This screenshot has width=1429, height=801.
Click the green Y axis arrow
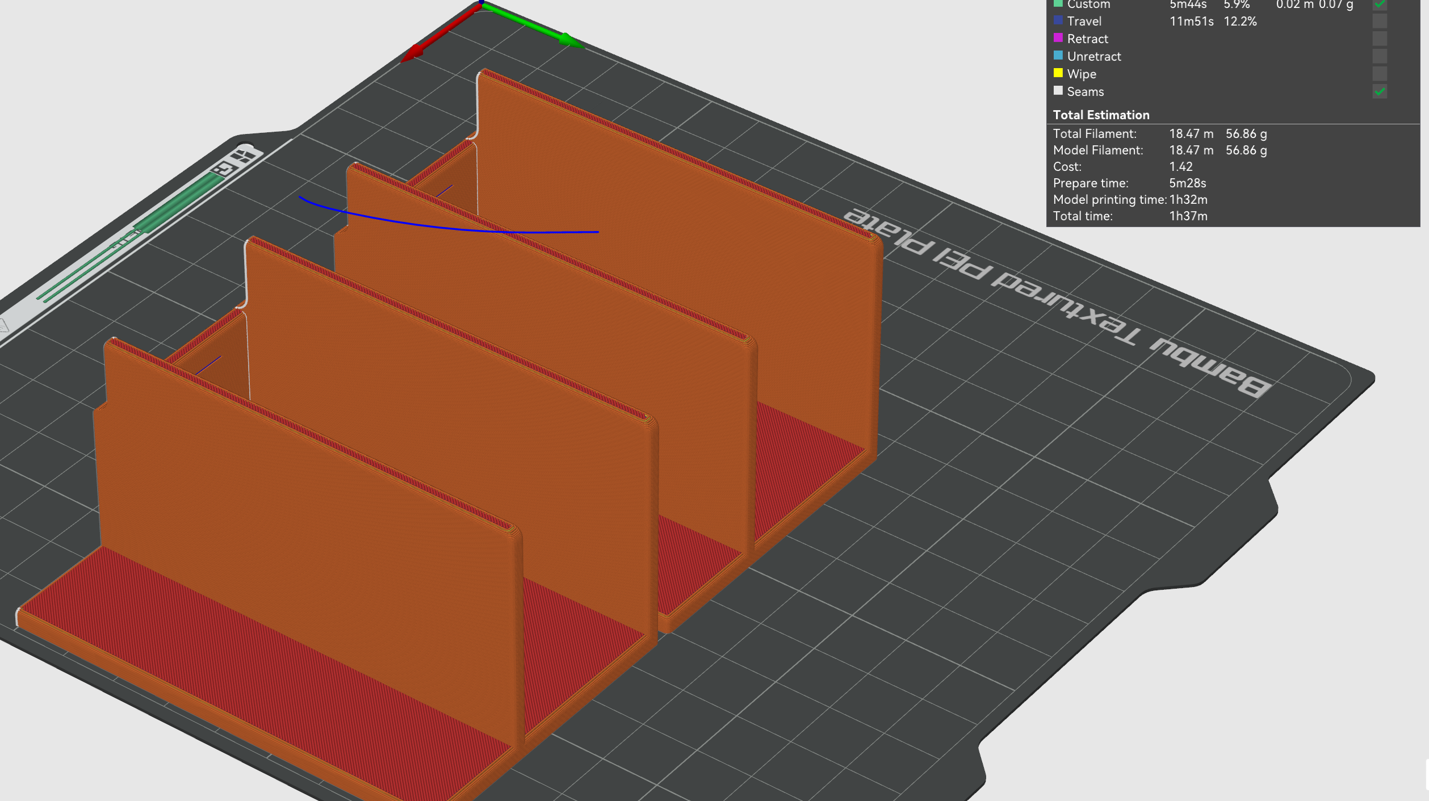(x=533, y=26)
